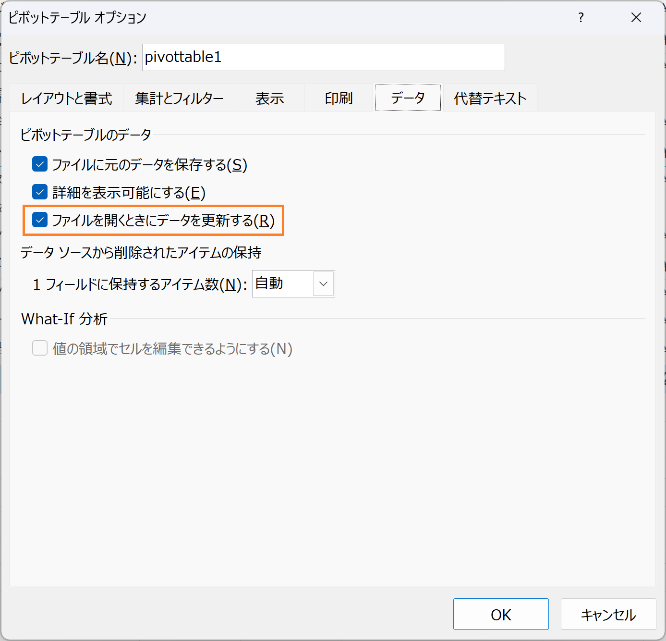Click the ピボットテーブル名 input field
This screenshot has width=666, height=641.
pyautogui.click(x=323, y=57)
